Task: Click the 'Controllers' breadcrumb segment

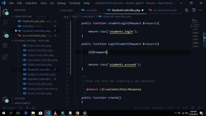Action: coord(88,16)
